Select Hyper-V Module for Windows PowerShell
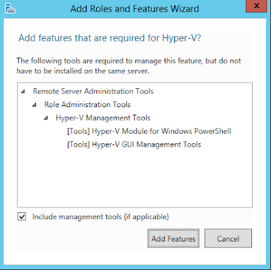 pos(149,131)
